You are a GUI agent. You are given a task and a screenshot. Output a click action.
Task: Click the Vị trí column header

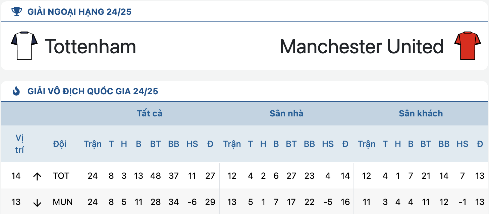(20, 144)
